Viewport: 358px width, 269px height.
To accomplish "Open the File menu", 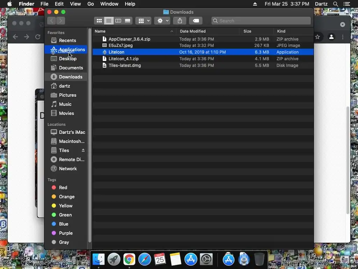I will [44, 4].
